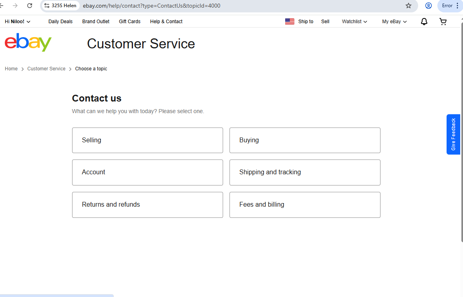Image resolution: width=463 pixels, height=297 pixels.
Task: Choose the Account topic
Action: point(147,172)
